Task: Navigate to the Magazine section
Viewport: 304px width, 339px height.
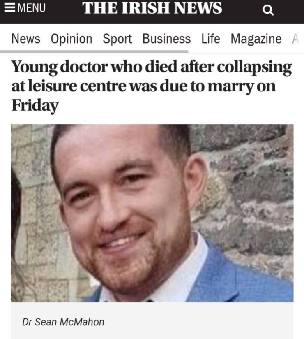Action: coord(256,39)
